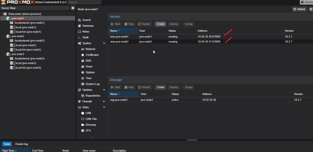The image size is (313, 152).
Task: Collapse the pve-node2 tree arrow
Action: 5,36
